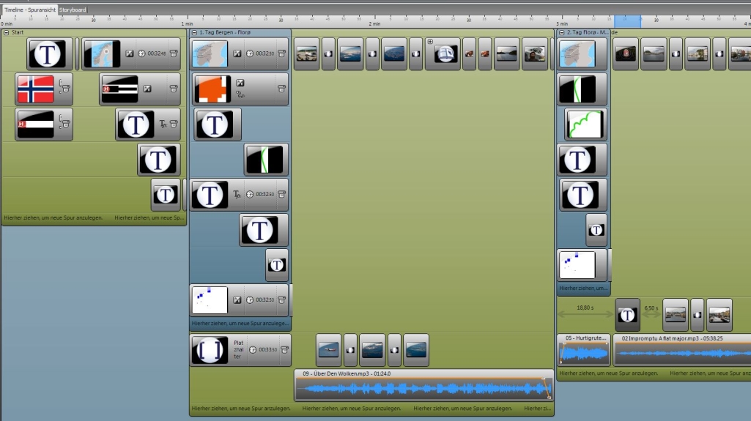Viewport: 751px width, 421px height.
Task: Expand the flexi-collage plus icon in top track
Action: tap(430, 42)
